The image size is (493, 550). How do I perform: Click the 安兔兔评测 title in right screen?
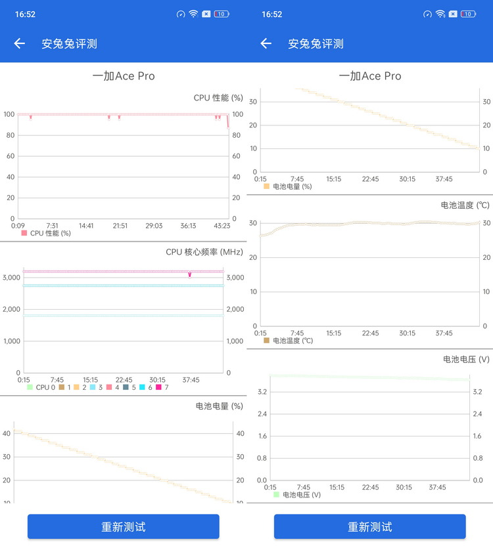pyautogui.click(x=316, y=44)
